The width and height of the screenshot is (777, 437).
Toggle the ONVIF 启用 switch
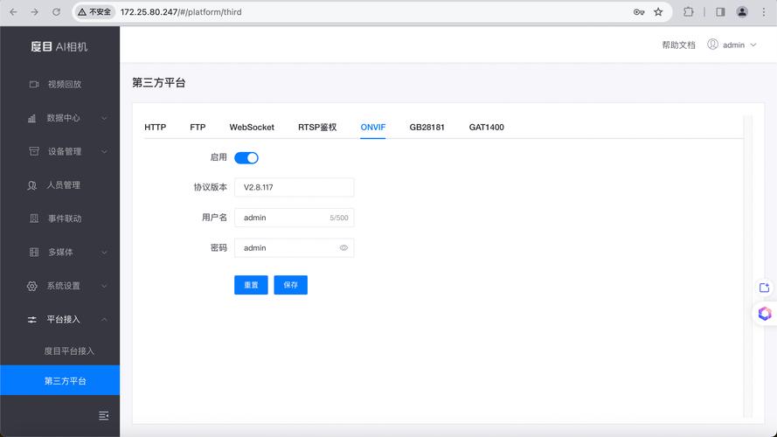[x=246, y=157]
